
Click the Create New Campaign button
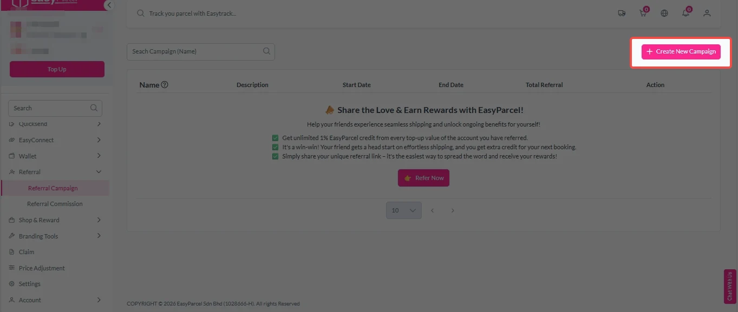tap(681, 51)
